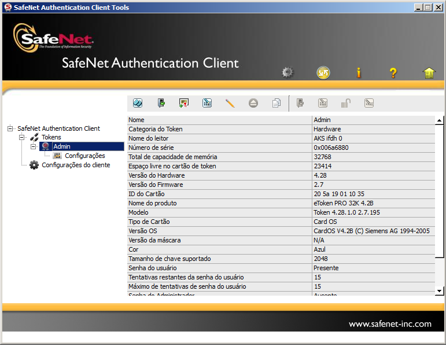Image resolution: width=446 pixels, height=346 pixels.
Task: Click the Home house icon
Action: 429,73
